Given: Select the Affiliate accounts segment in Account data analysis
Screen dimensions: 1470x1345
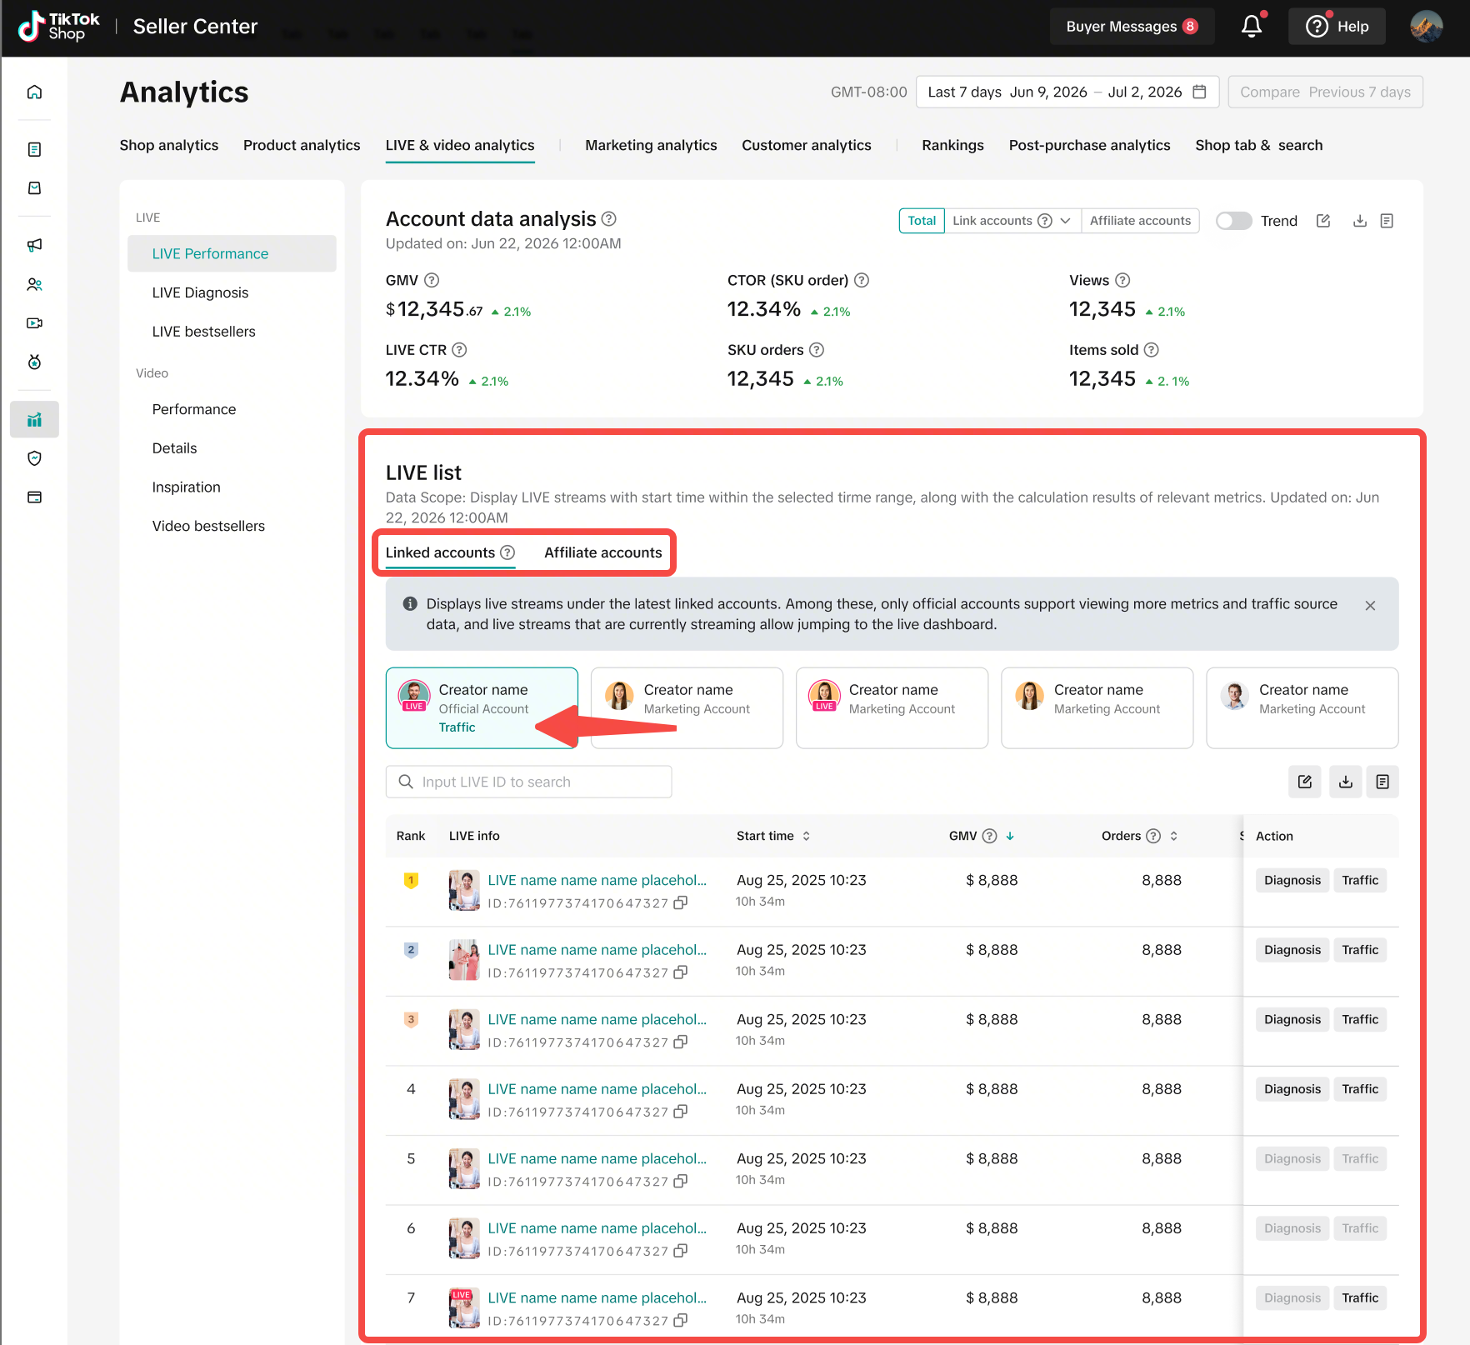Looking at the screenshot, I should pyautogui.click(x=1139, y=221).
